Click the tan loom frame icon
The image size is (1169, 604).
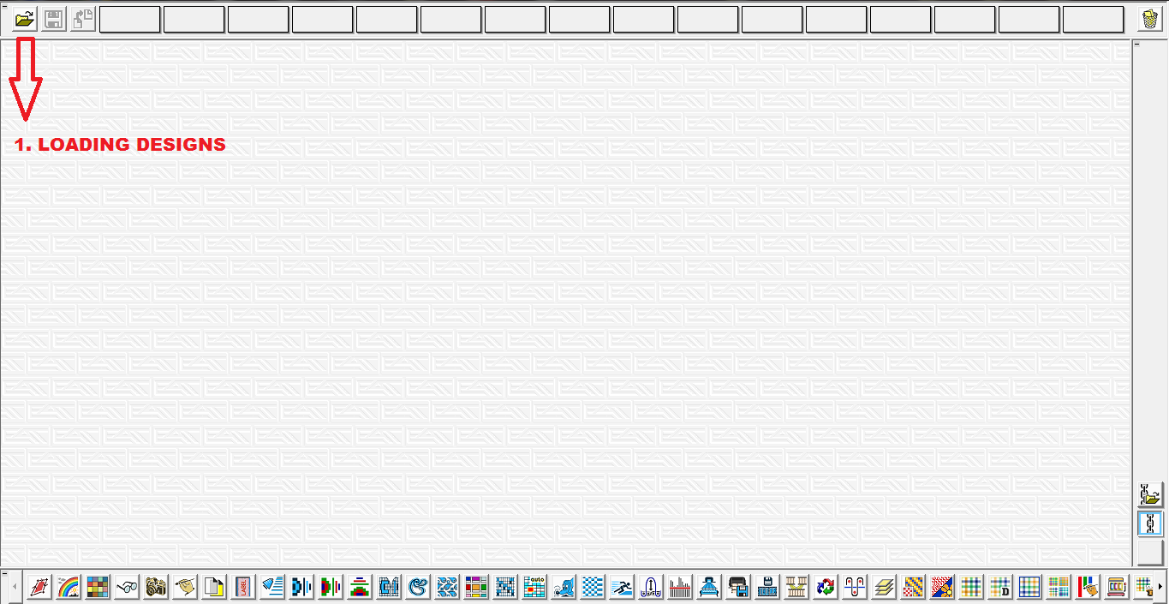pos(796,587)
